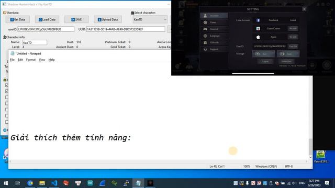Click 'Windows (CRLF)' in Notepad status bar
Image resolution: width=335 pixels, height=188 pixels.
click(266, 166)
